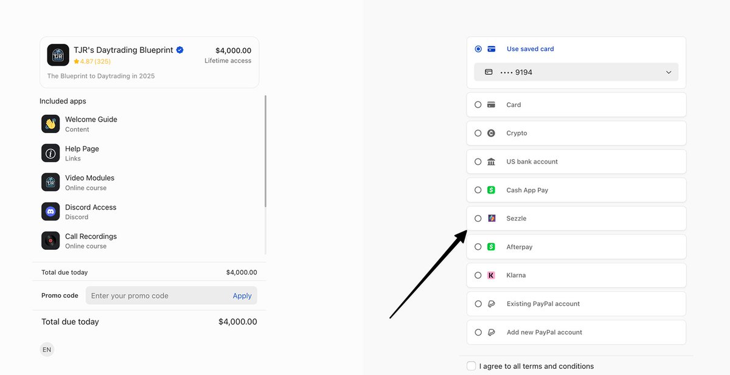Click the green Afterpay icon
Screen dimensions: 730x375
492,247
